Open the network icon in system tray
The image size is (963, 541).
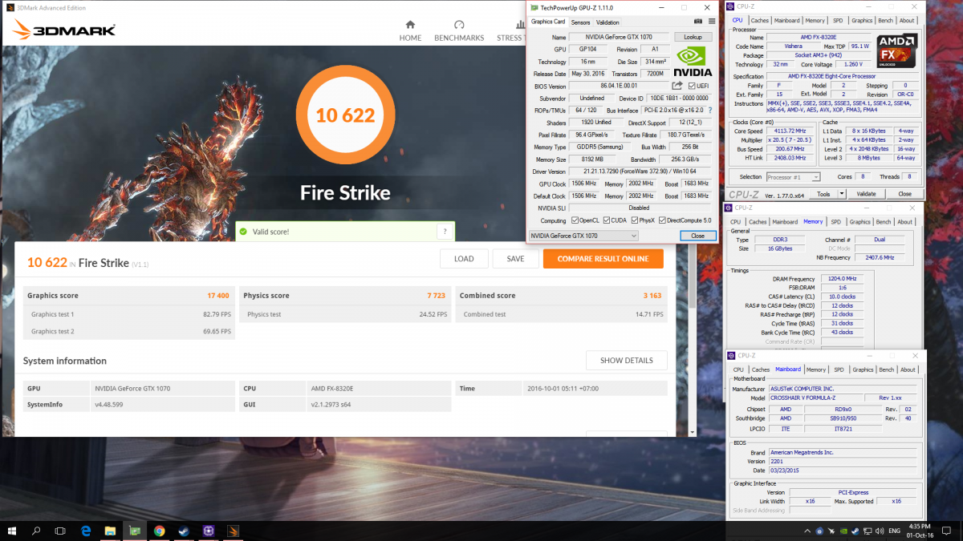(866, 531)
